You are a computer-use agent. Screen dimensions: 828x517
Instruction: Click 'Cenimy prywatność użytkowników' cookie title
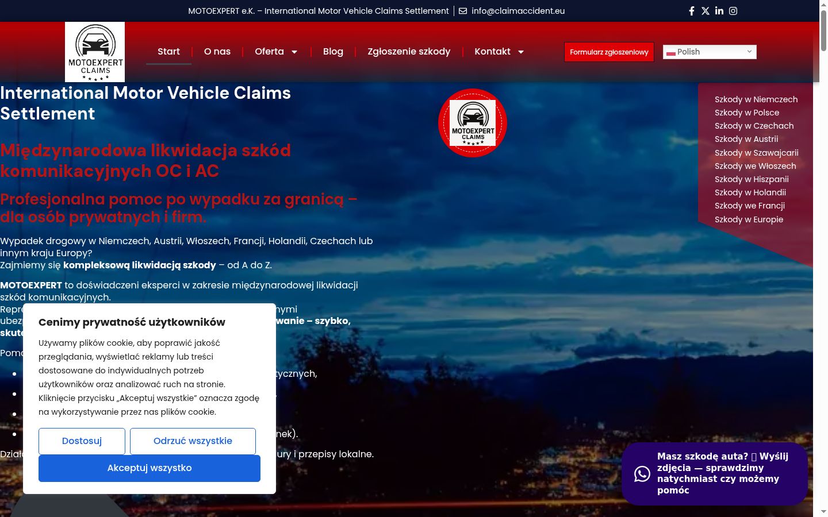[x=132, y=322]
